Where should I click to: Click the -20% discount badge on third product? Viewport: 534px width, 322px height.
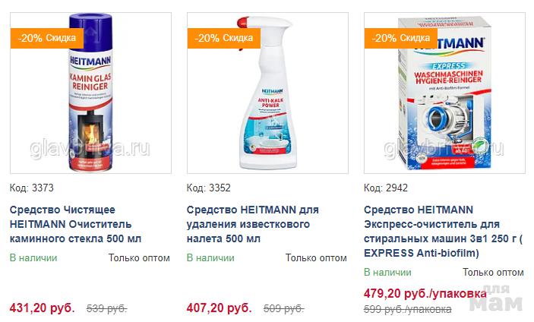400,37
